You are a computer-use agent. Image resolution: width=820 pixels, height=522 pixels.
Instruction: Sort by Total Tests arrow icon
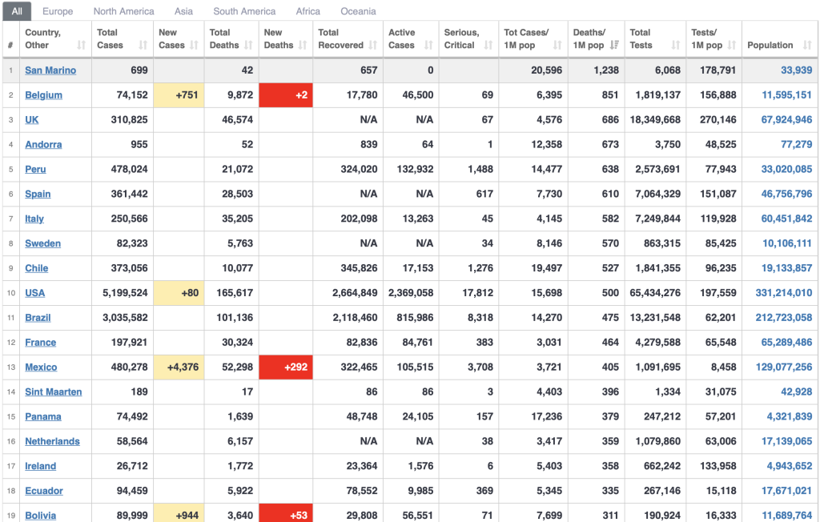(677, 46)
